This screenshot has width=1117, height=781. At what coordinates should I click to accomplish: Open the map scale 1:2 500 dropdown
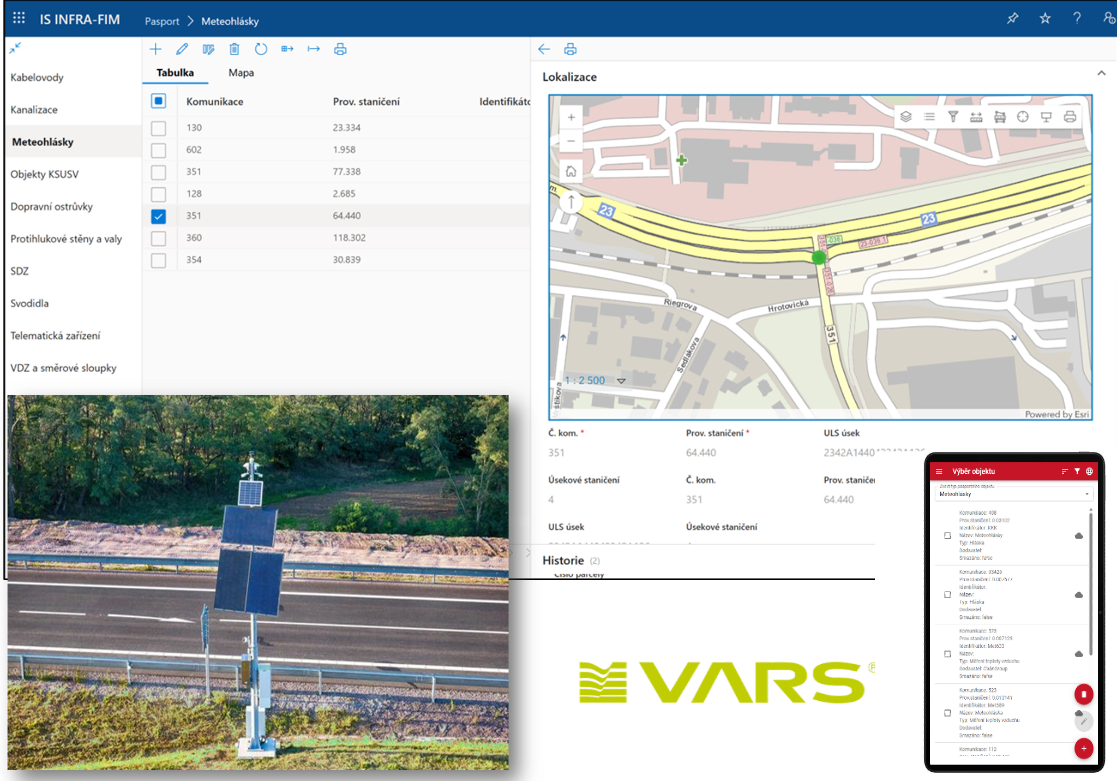[x=621, y=380]
